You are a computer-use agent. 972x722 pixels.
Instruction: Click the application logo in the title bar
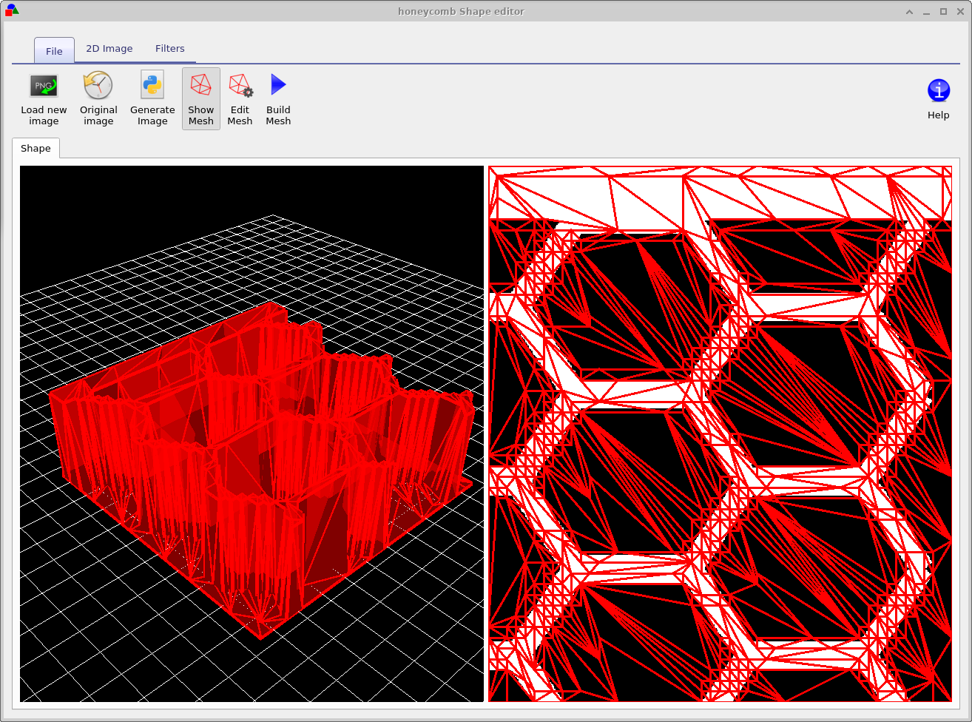[x=11, y=10]
